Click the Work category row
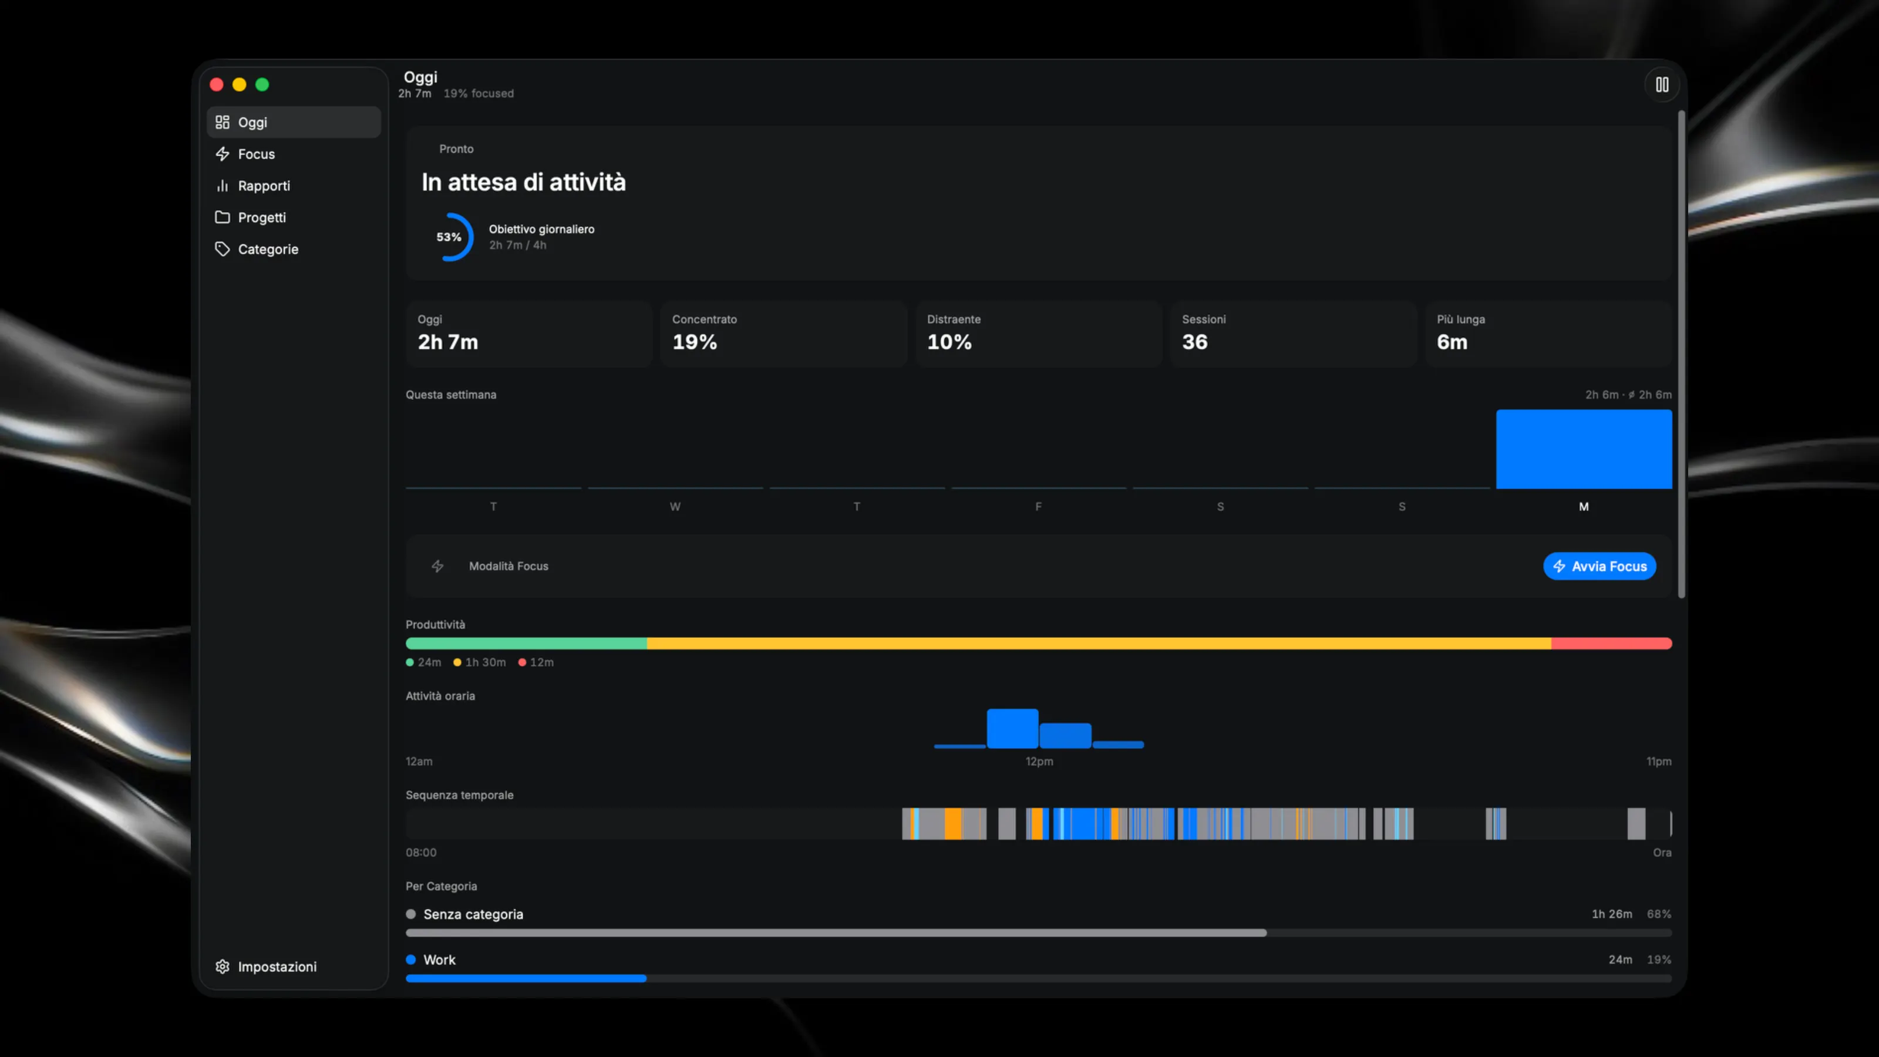Image resolution: width=1879 pixels, height=1057 pixels. (1039, 968)
